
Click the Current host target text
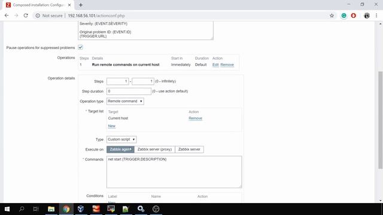118,118
